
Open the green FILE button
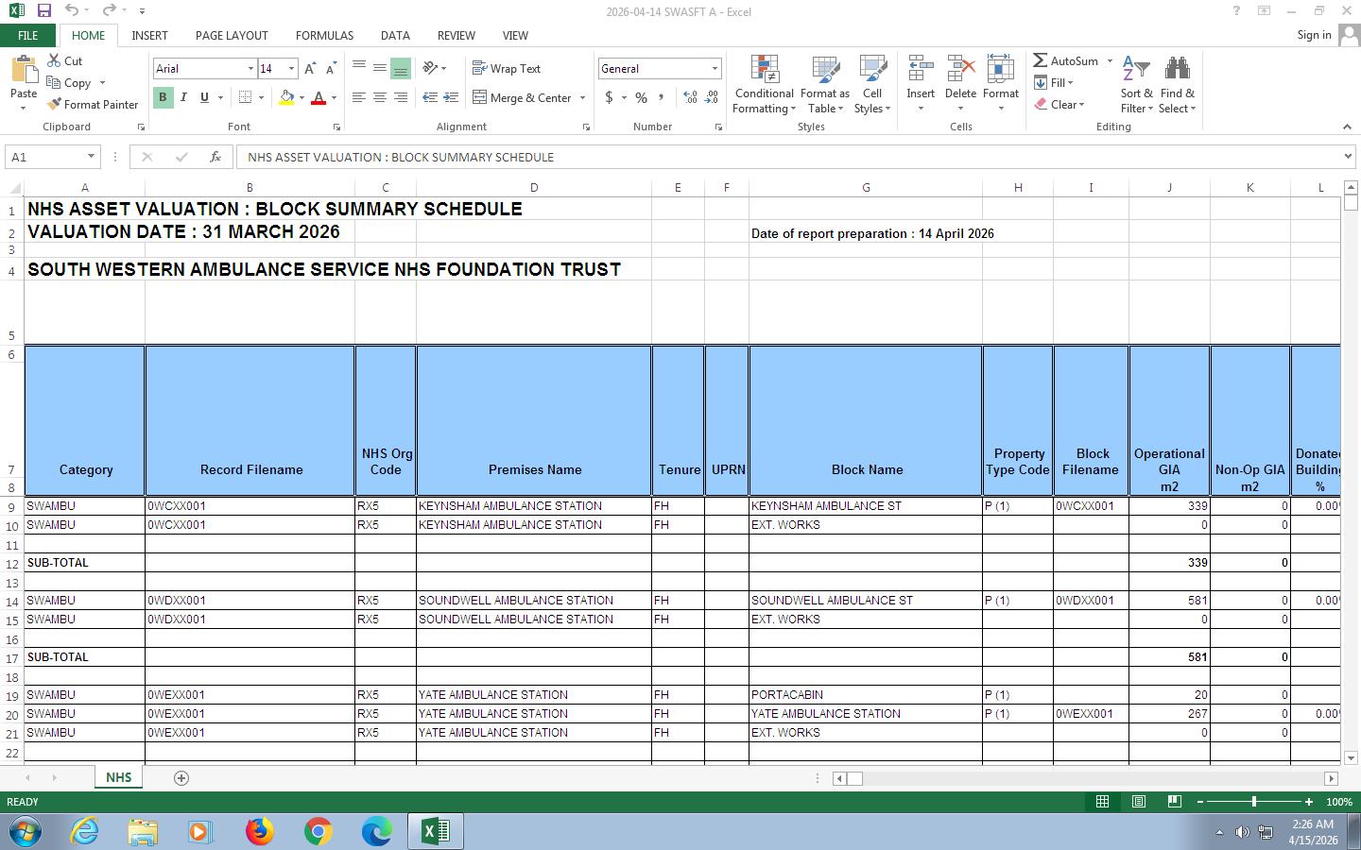(x=27, y=35)
